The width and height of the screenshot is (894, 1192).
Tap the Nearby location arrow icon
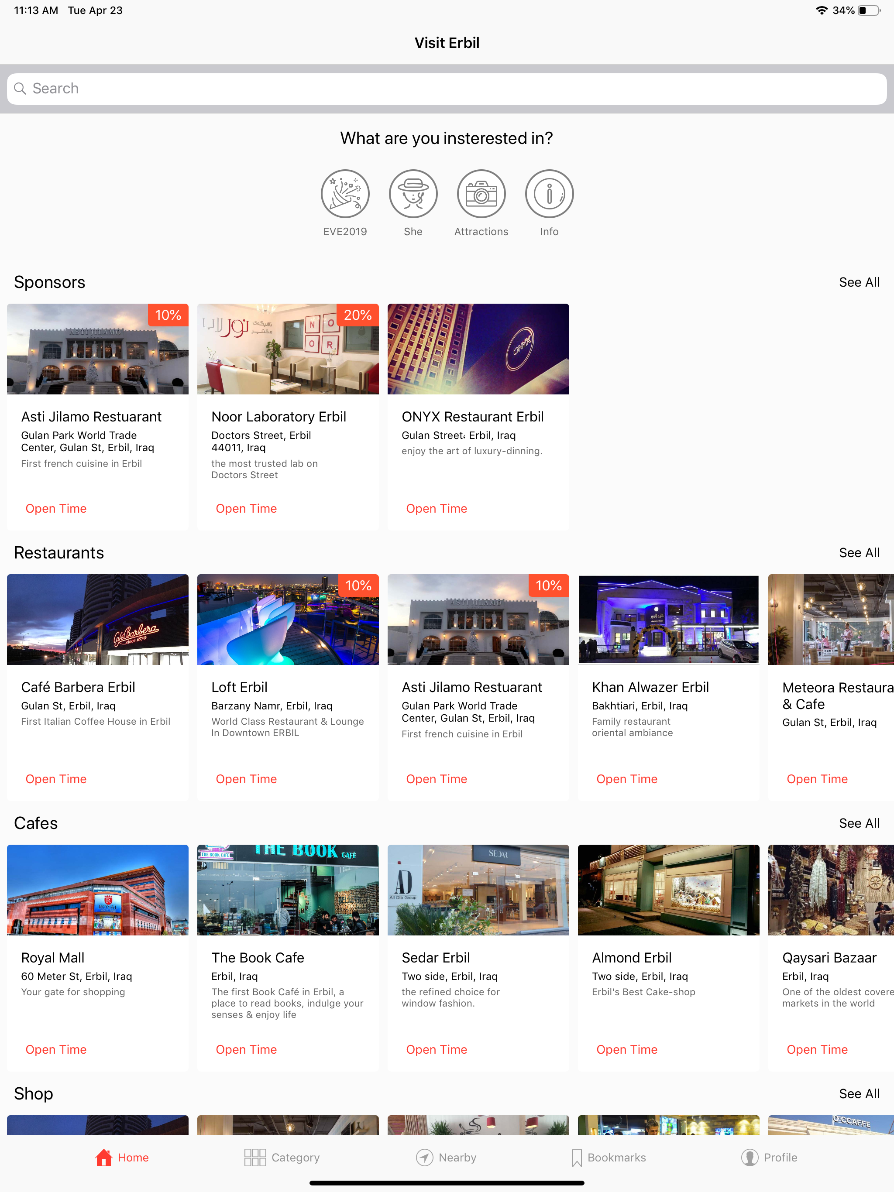(424, 1157)
